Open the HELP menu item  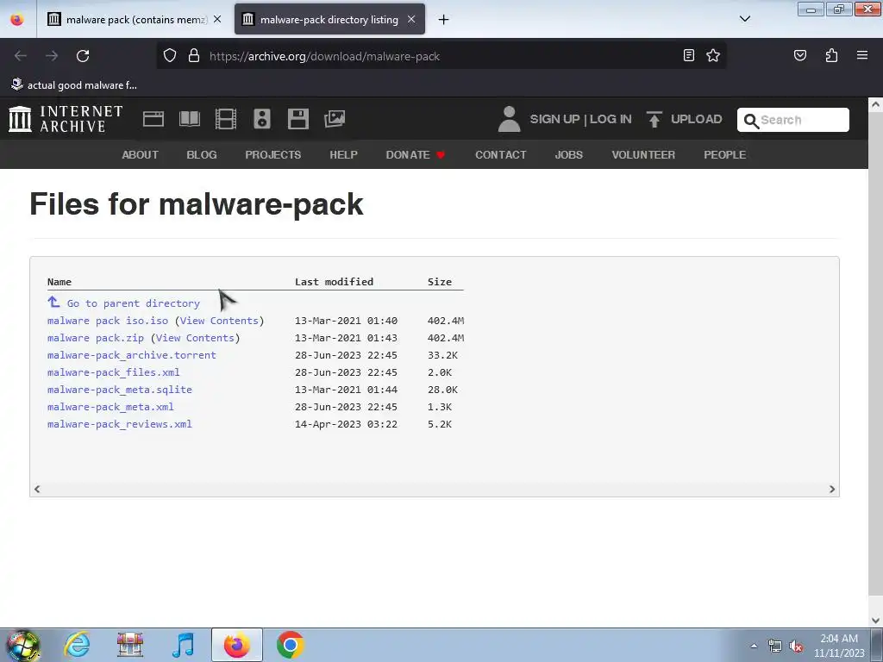click(343, 155)
